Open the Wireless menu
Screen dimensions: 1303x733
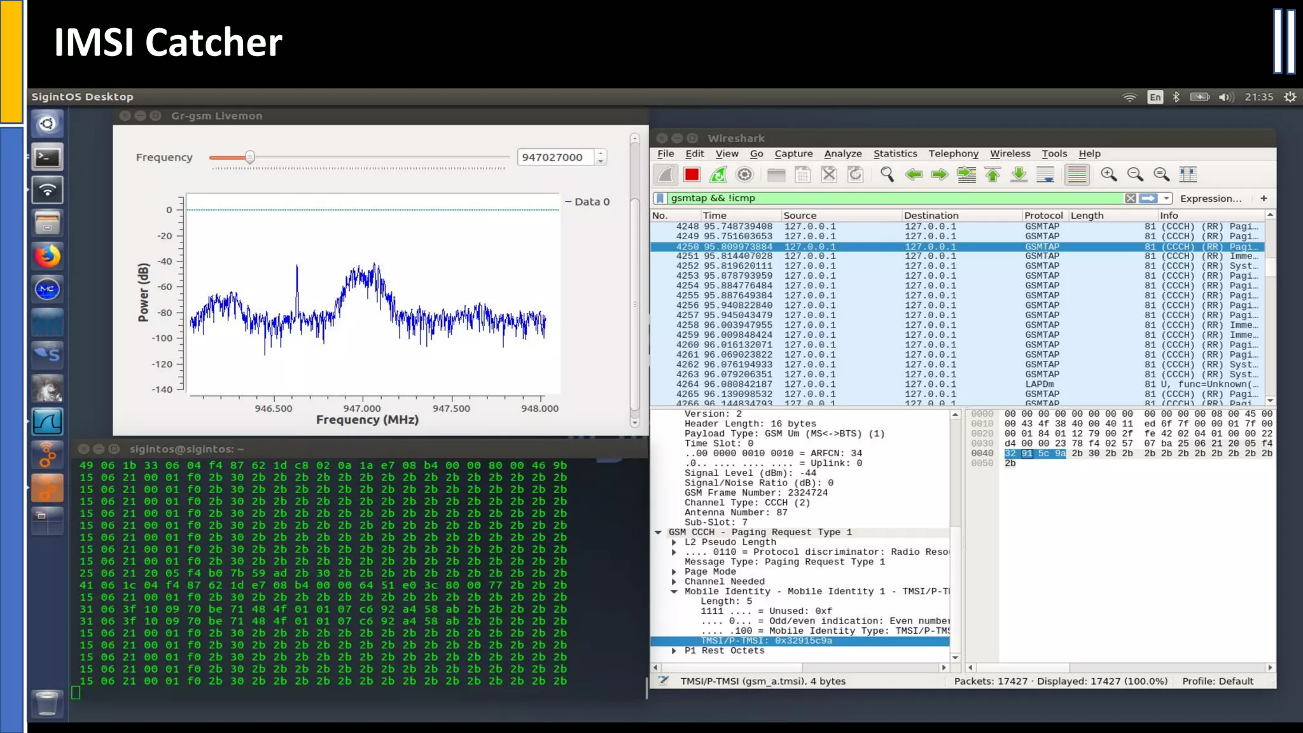1010,153
